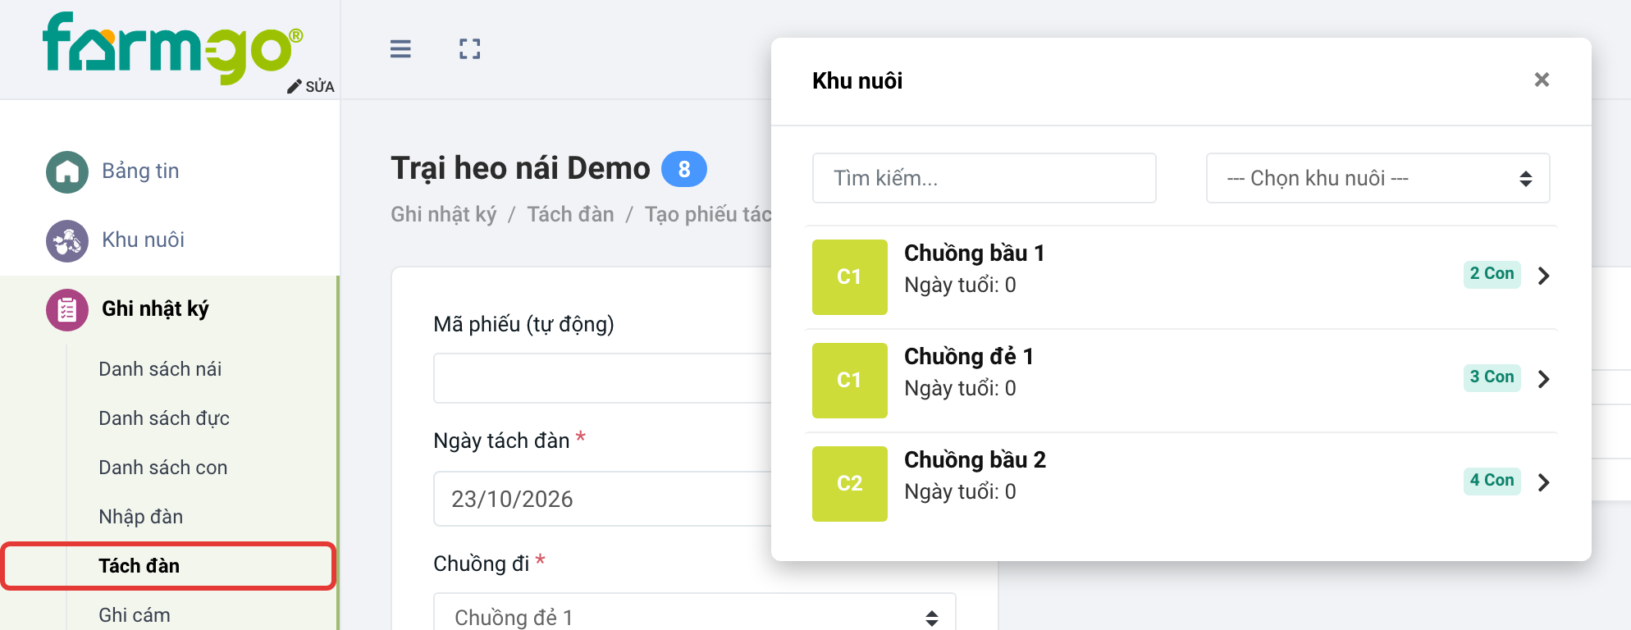Click the 3 Con badge

1492,377
